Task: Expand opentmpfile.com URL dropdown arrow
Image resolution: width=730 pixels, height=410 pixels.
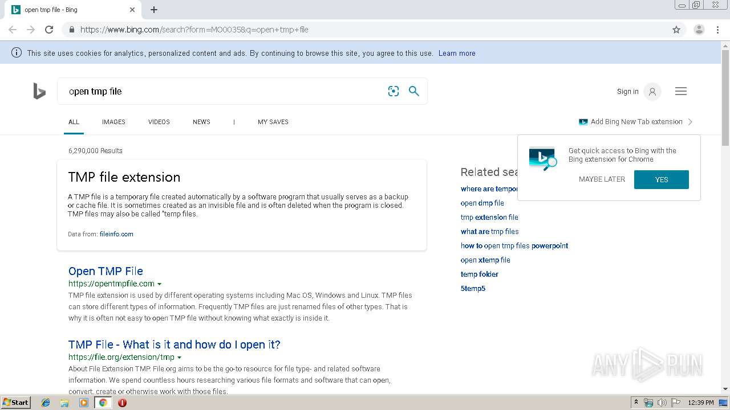Action: coord(160,284)
